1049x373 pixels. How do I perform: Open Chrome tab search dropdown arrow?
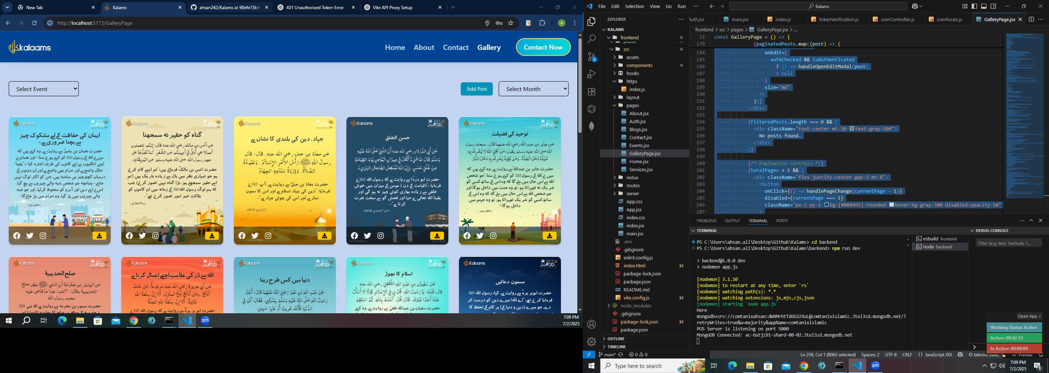tap(7, 7)
